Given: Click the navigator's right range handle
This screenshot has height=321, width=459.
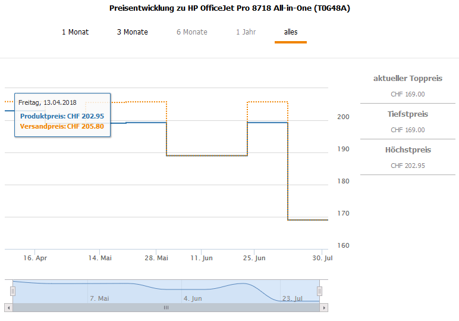Looking at the screenshot, I should [x=319, y=291].
